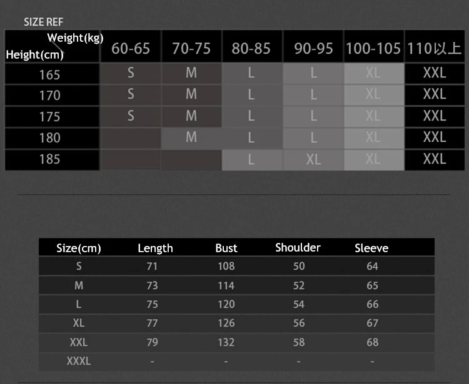Select the Shoulder column header
469x384 pixels.
(298, 248)
